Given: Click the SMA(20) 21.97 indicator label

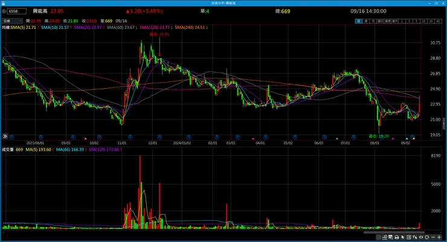Looking at the screenshot, I should [x=88, y=28].
